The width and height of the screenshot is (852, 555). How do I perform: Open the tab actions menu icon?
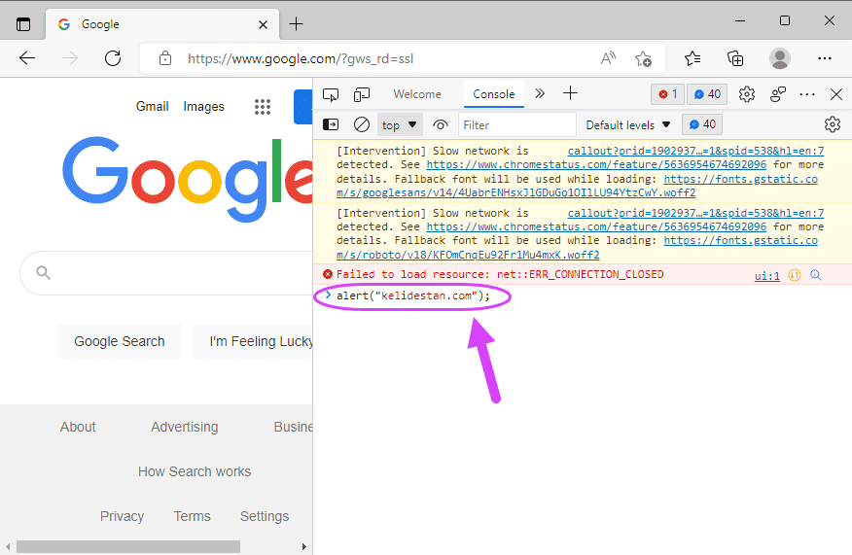[23, 24]
